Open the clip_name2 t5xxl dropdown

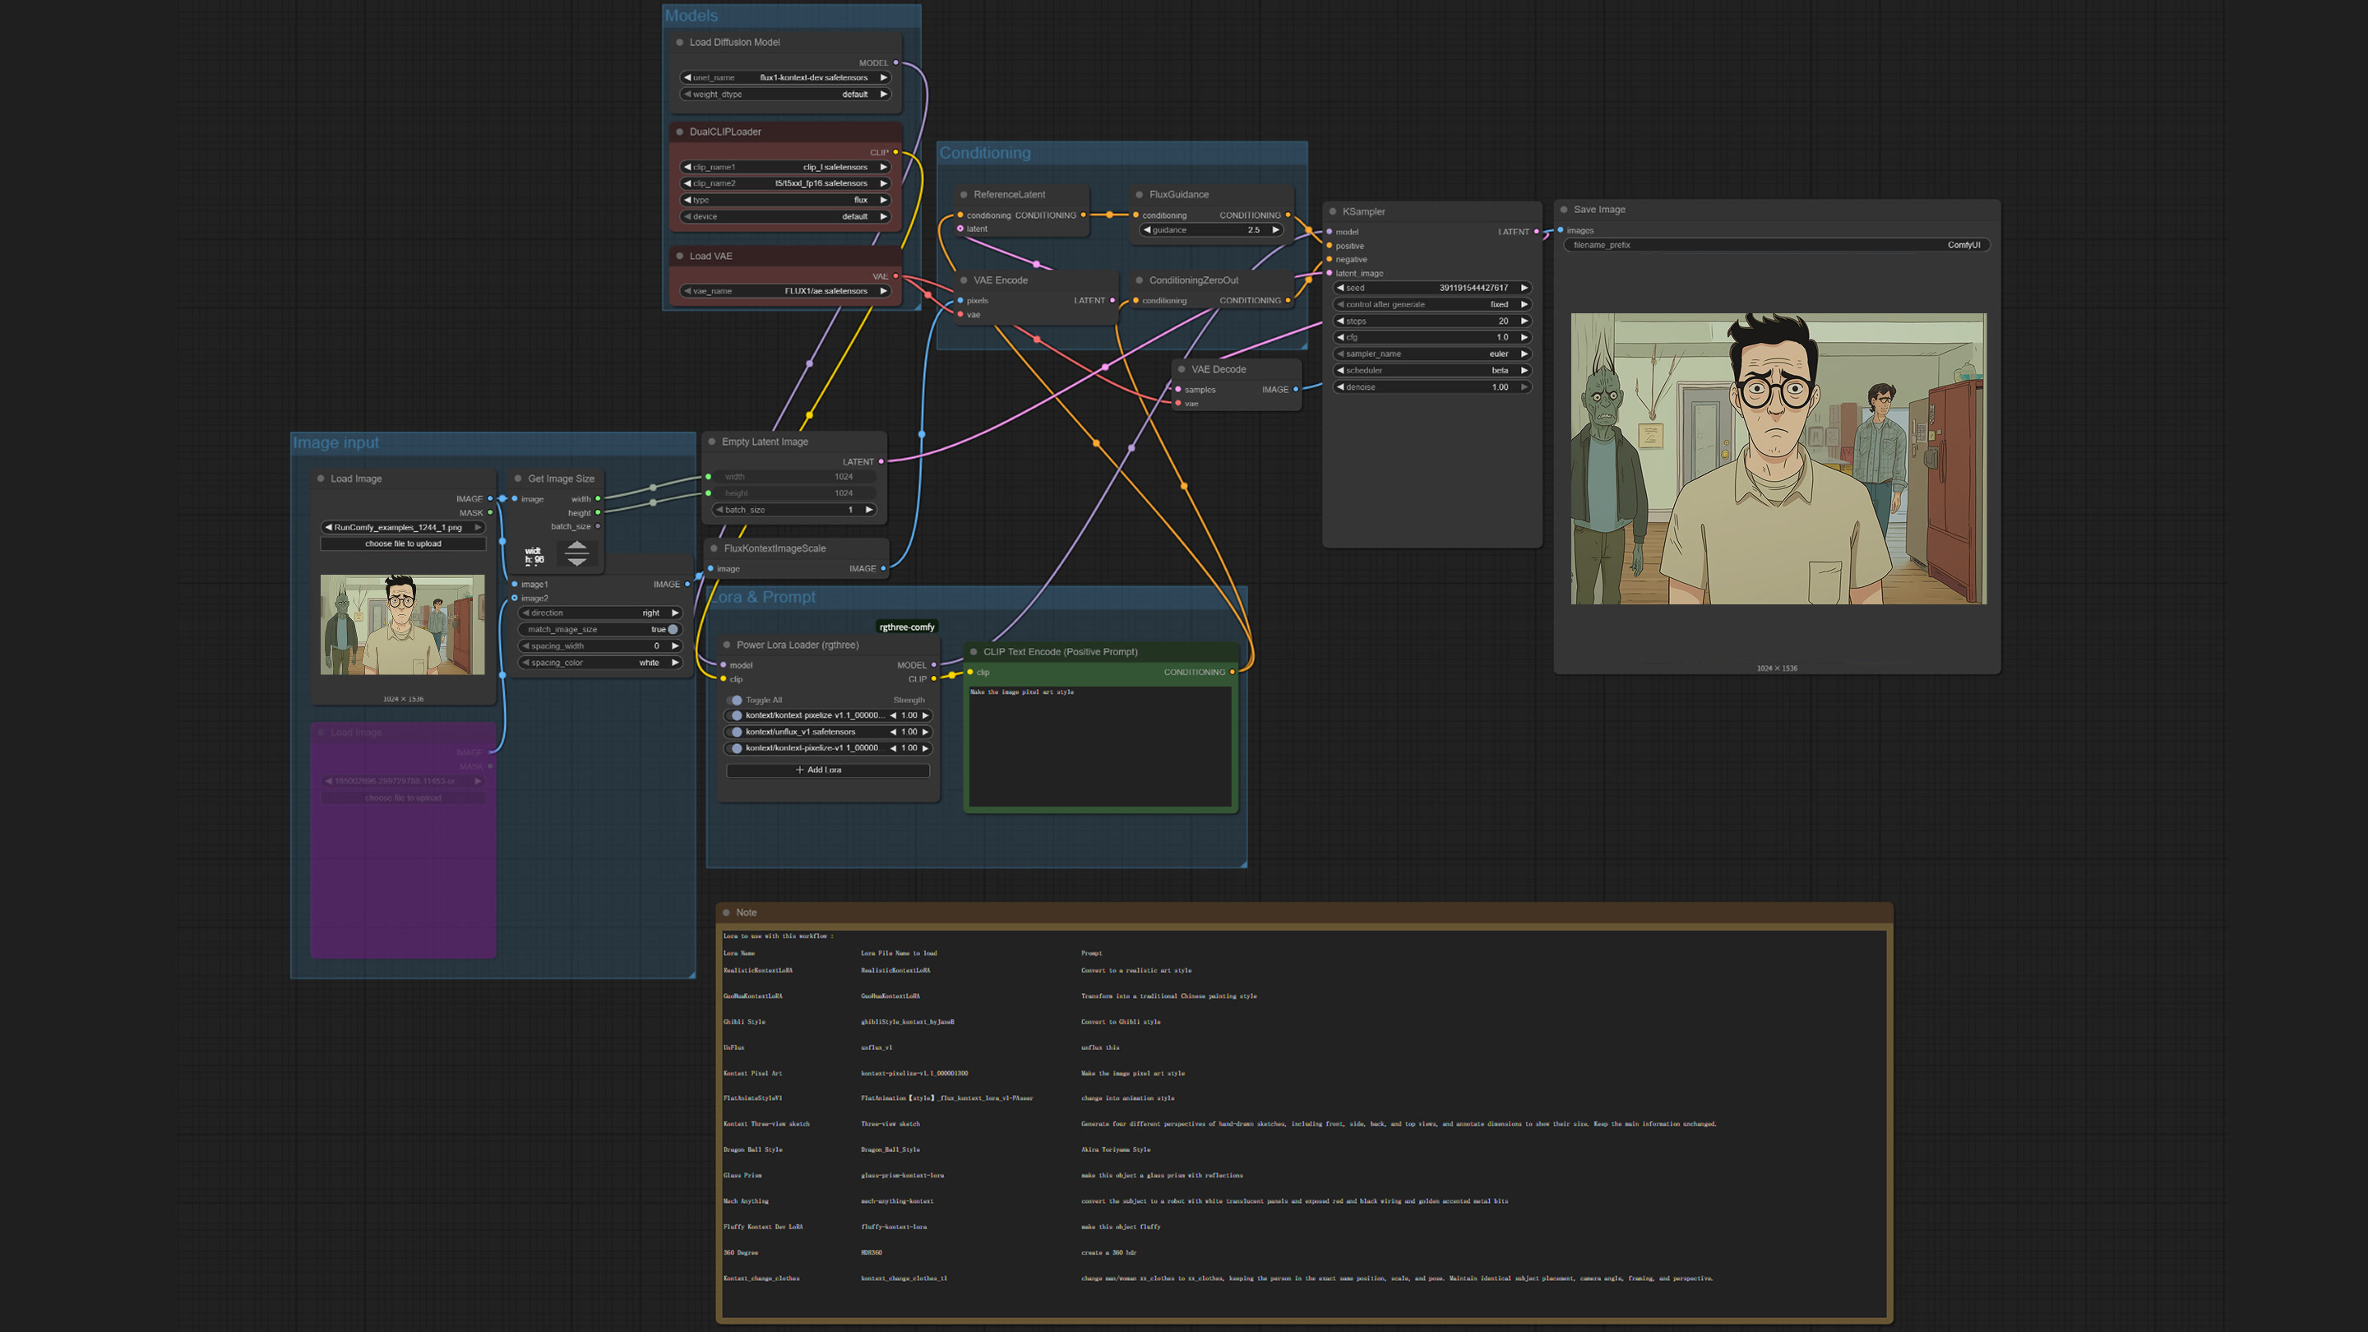tap(785, 184)
